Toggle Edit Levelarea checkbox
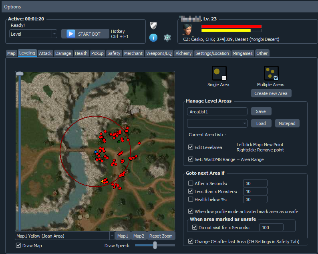This screenshot has height=254, width=318. click(x=190, y=147)
